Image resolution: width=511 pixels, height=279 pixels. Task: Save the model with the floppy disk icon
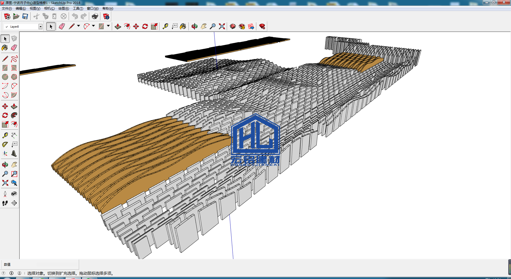(25, 17)
